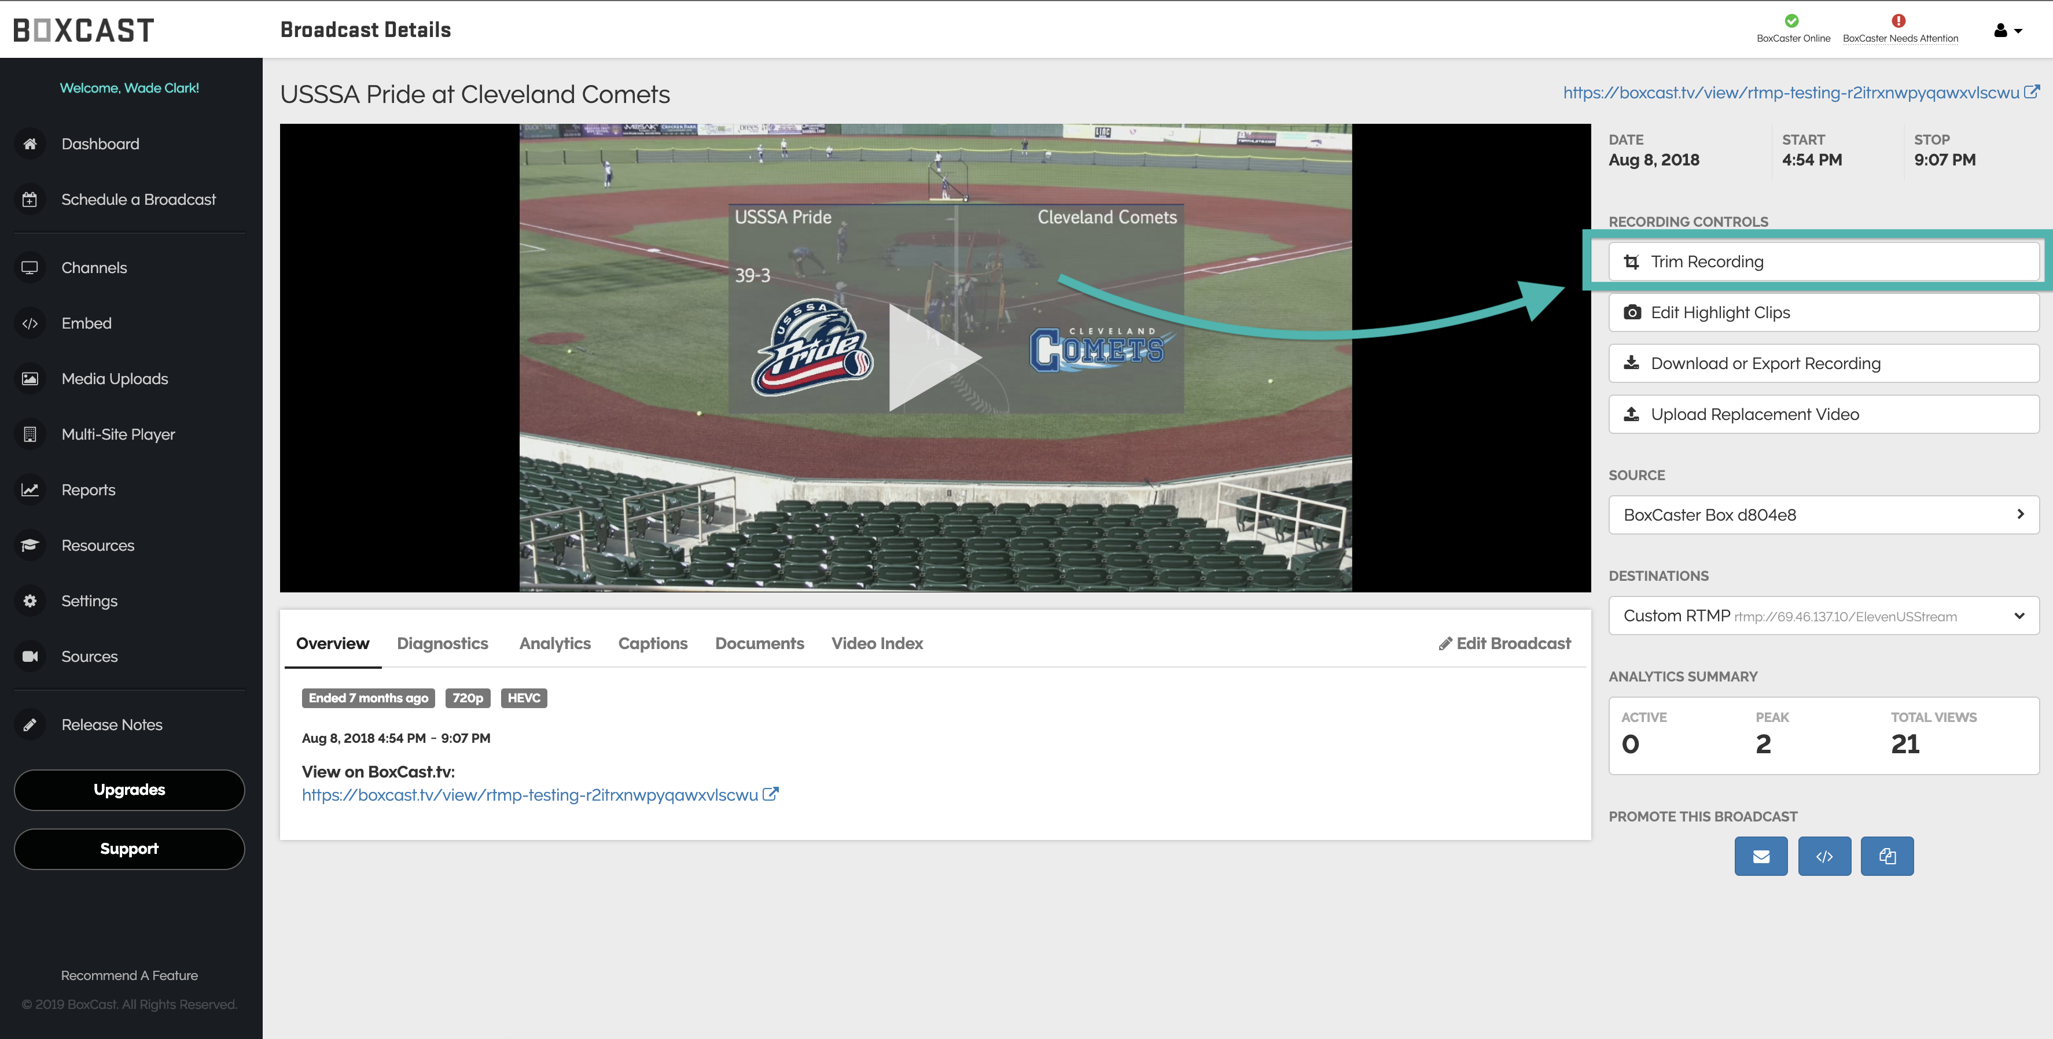Switch to the Diagnostics tab
2053x1039 pixels.
click(x=442, y=644)
